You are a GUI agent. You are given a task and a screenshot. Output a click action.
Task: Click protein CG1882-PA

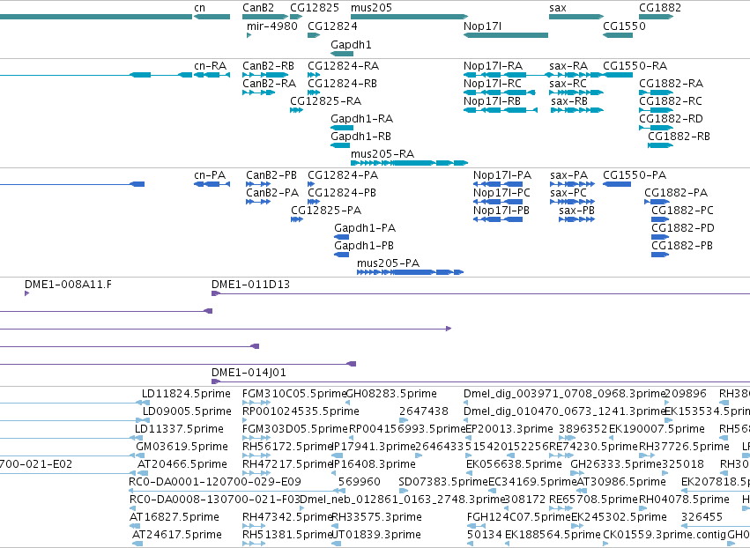[657, 202]
